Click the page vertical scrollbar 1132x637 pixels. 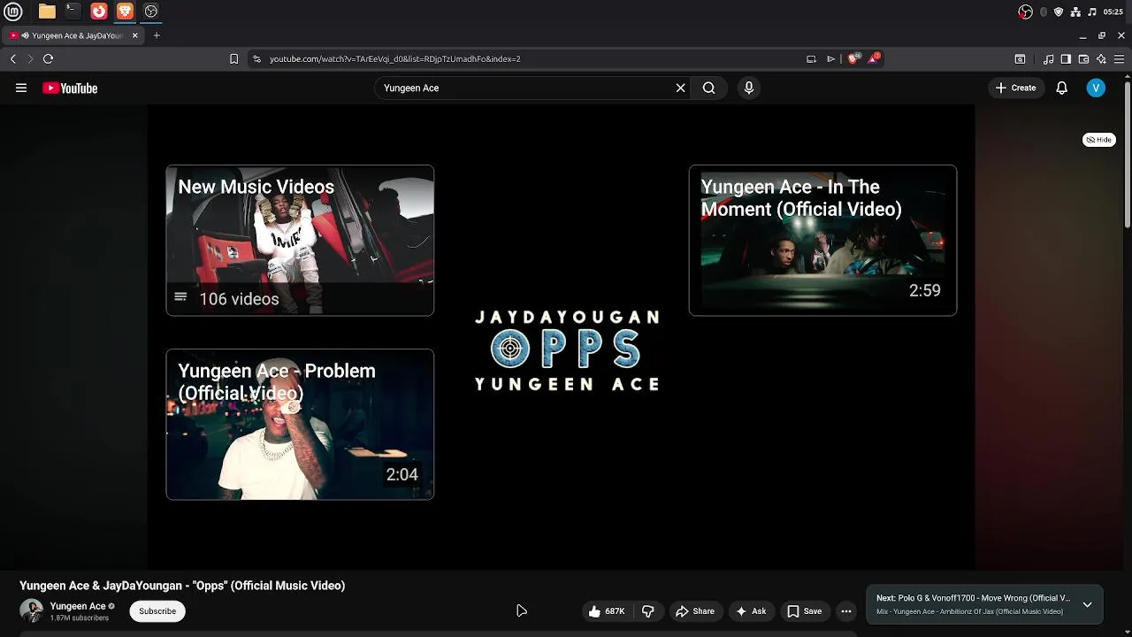pos(1128,155)
